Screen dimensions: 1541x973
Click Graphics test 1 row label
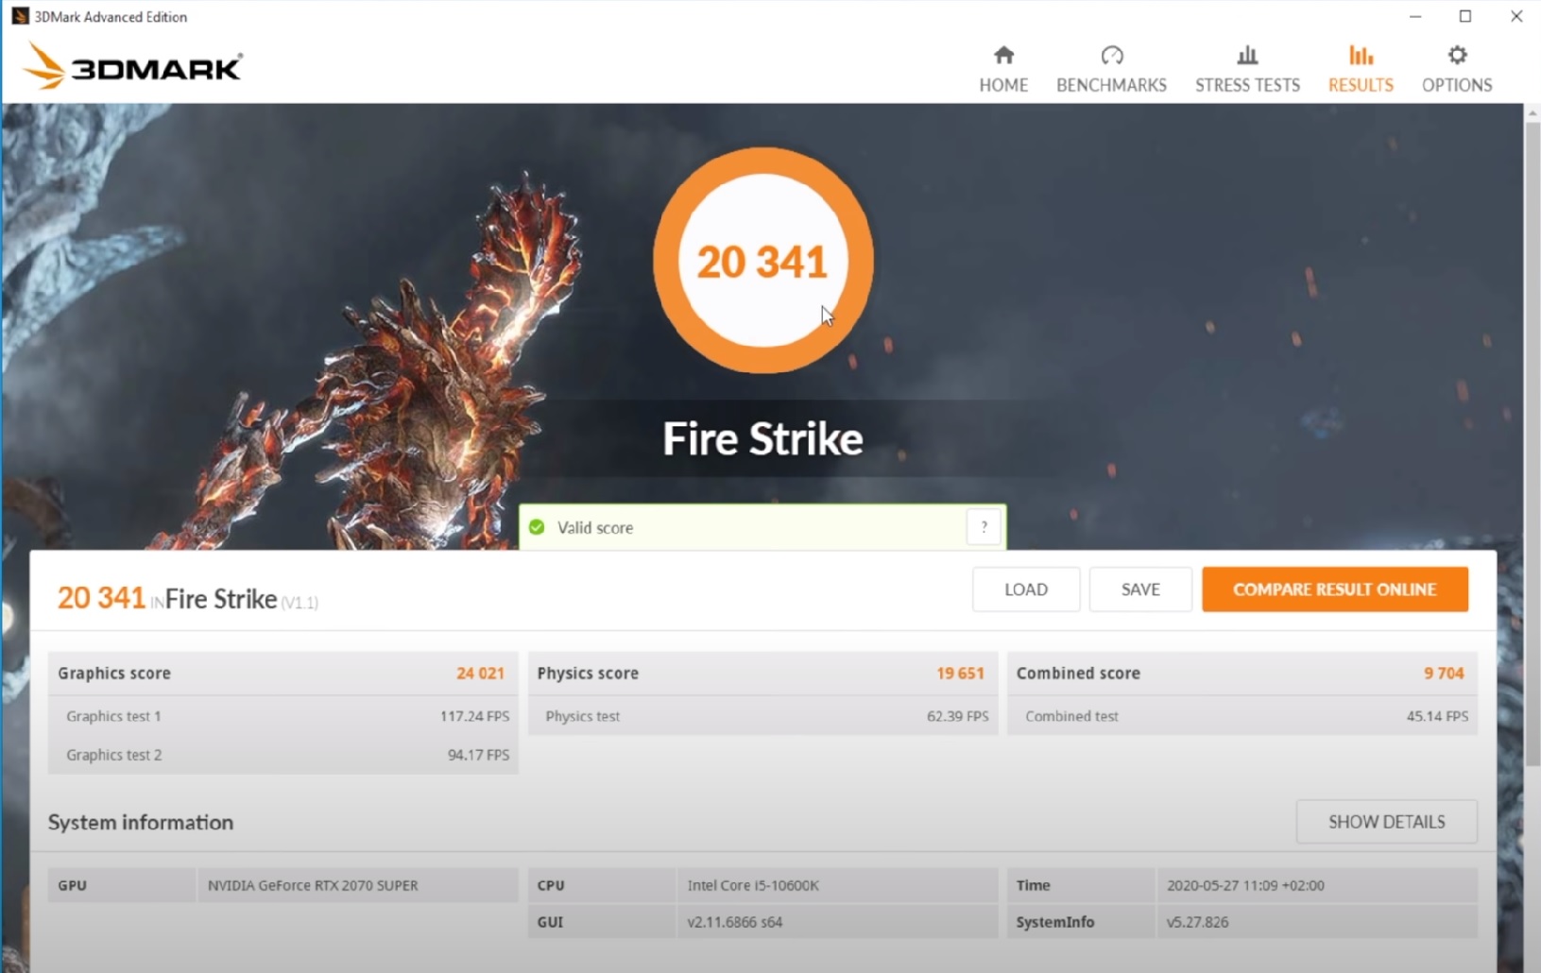click(113, 716)
